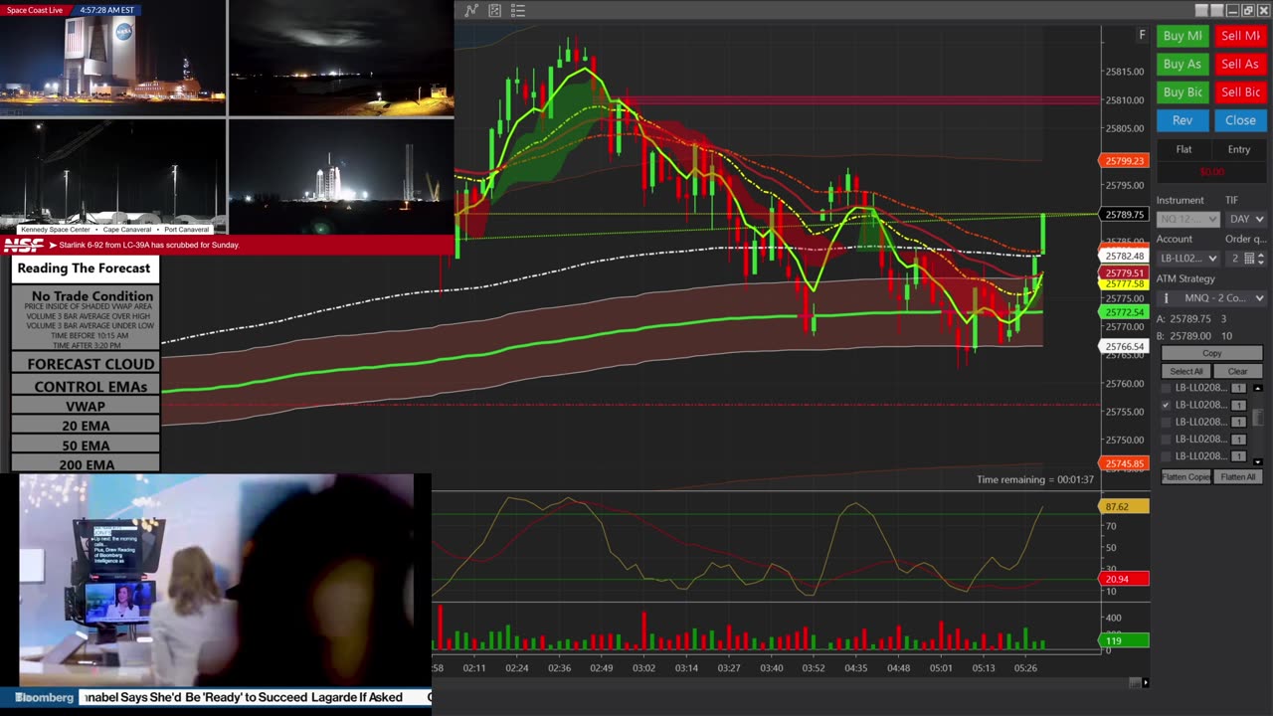Check the bottom LB-LL0208 account checkbox

1167,455
